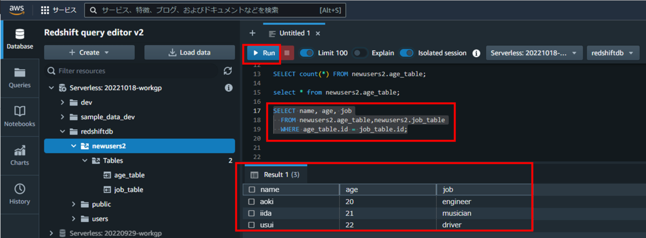Open the Create dropdown button
This screenshot has height=238, width=646.
point(89,52)
